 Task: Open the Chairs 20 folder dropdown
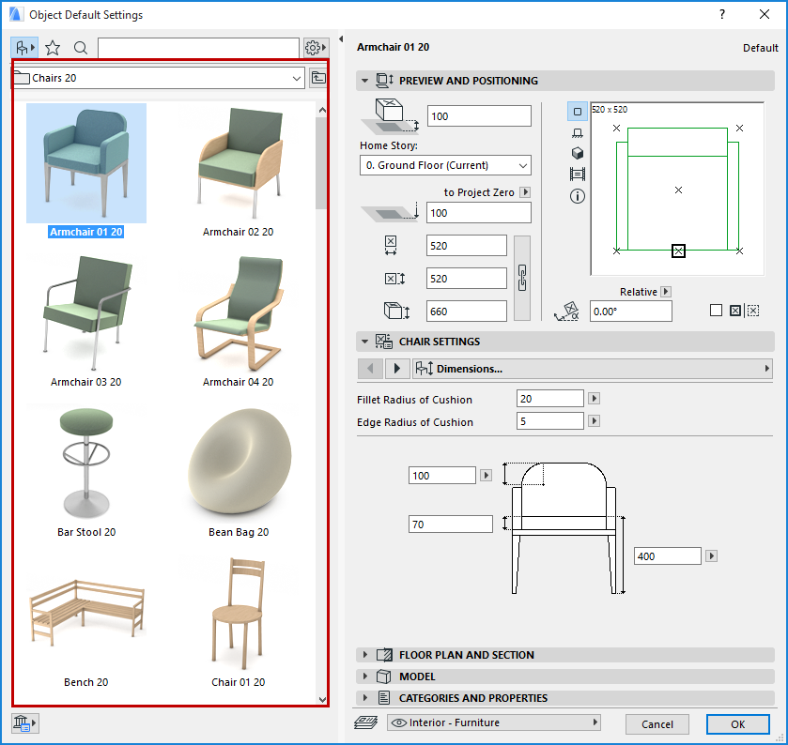[x=158, y=78]
